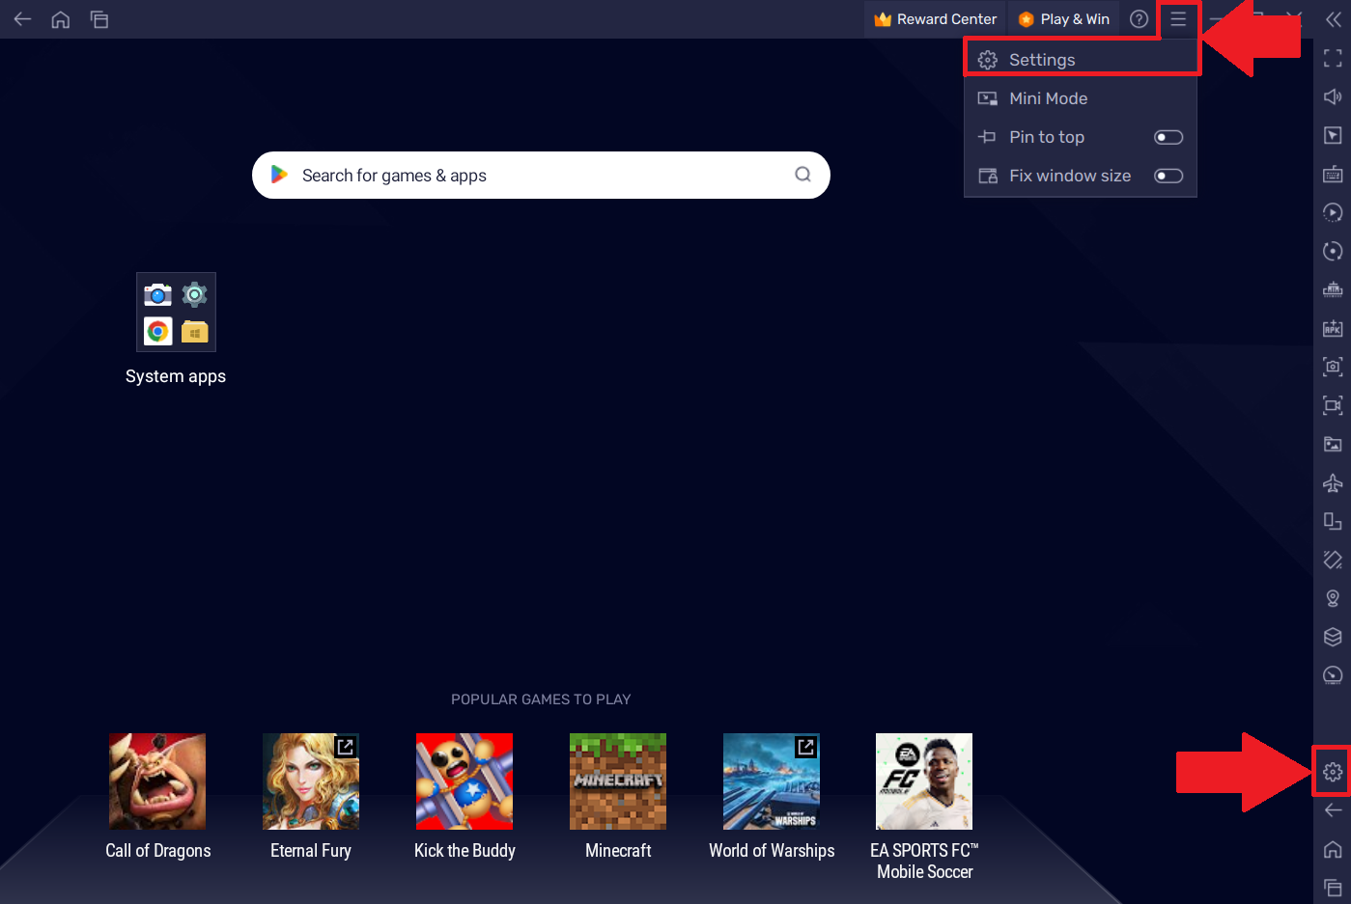Set a virtual GPS location

pyautogui.click(x=1333, y=598)
